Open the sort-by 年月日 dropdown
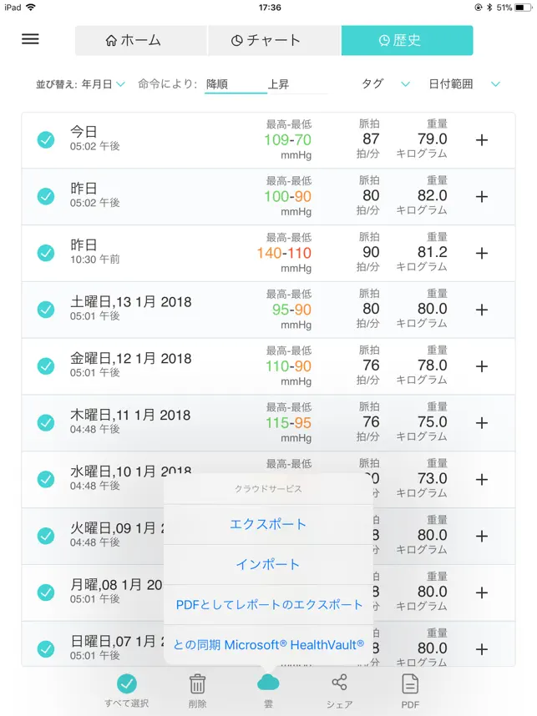 [103, 84]
